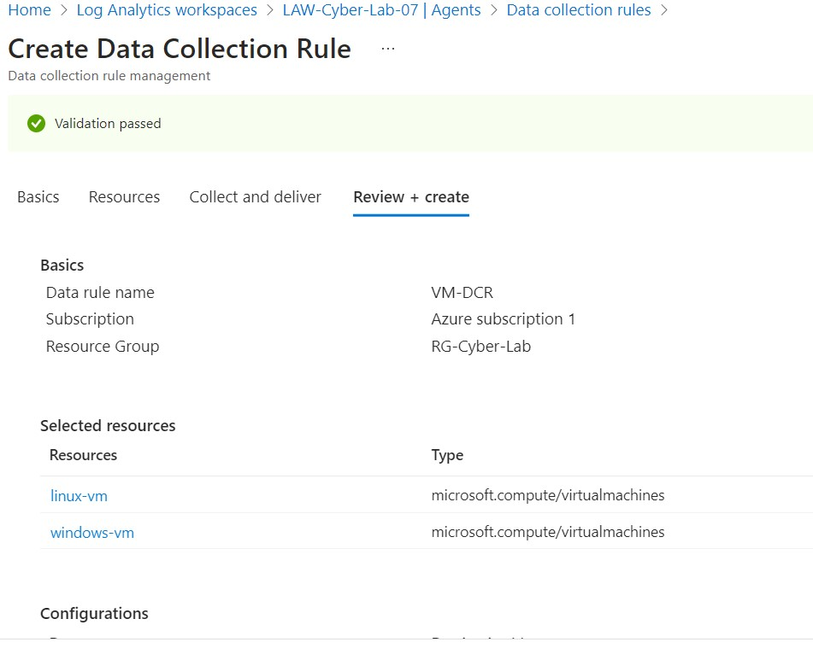Open the more options ellipsis menu

387,49
